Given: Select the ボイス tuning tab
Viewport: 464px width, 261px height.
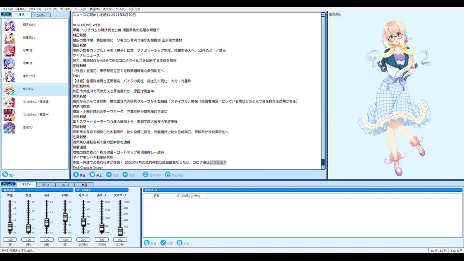Looking at the screenshot, I should coord(45,185).
